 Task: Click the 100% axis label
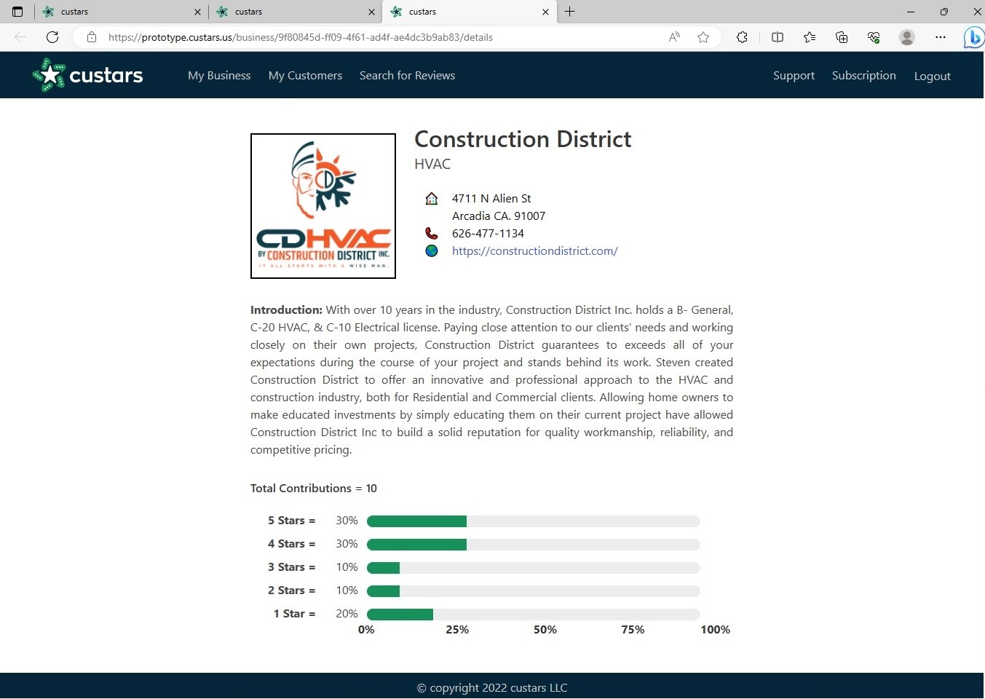[x=716, y=630]
